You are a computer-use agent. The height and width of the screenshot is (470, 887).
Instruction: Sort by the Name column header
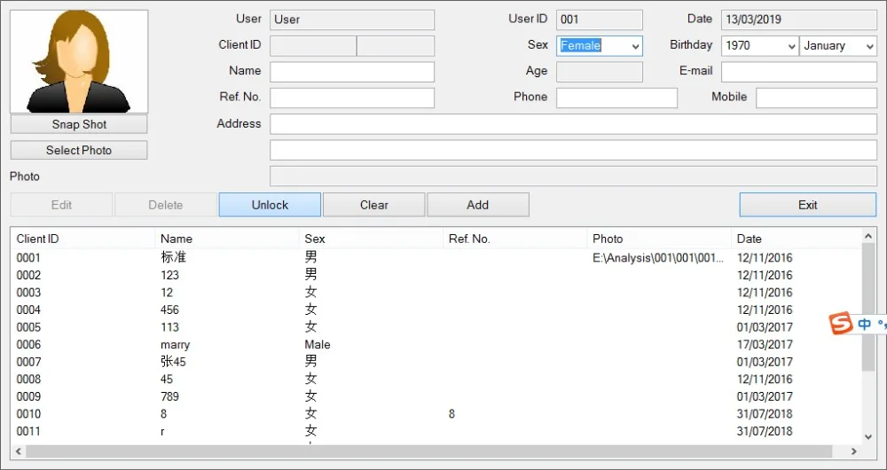coord(227,239)
